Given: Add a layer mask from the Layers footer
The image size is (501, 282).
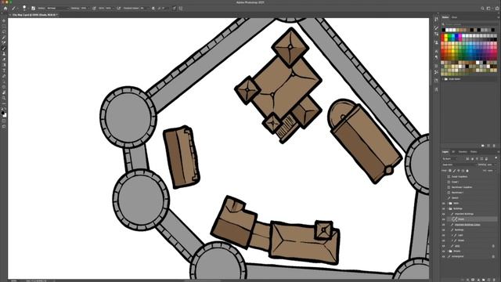Looking at the screenshot, I should pos(473,280).
